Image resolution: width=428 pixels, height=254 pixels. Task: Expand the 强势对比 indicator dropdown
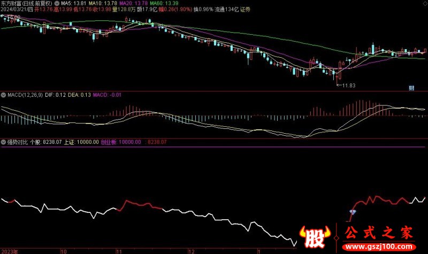pos(3,142)
